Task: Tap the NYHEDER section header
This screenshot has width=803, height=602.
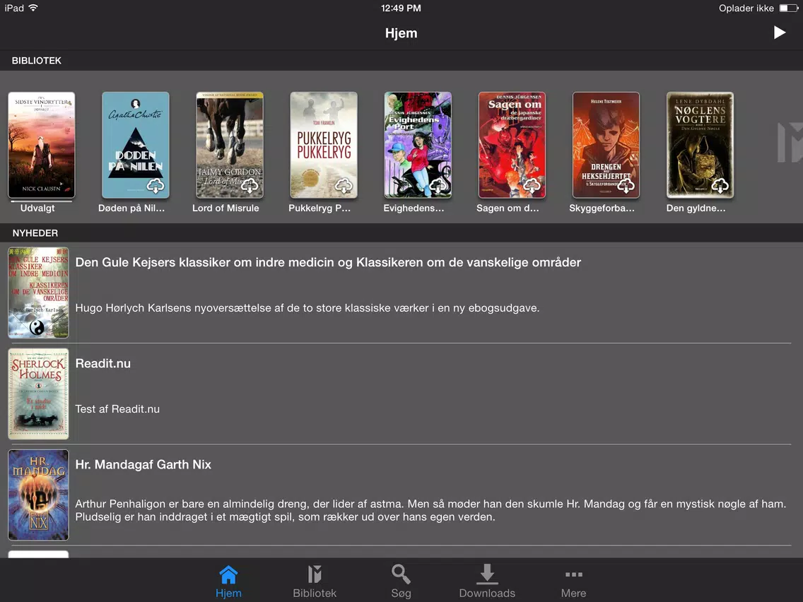Action: (x=35, y=233)
